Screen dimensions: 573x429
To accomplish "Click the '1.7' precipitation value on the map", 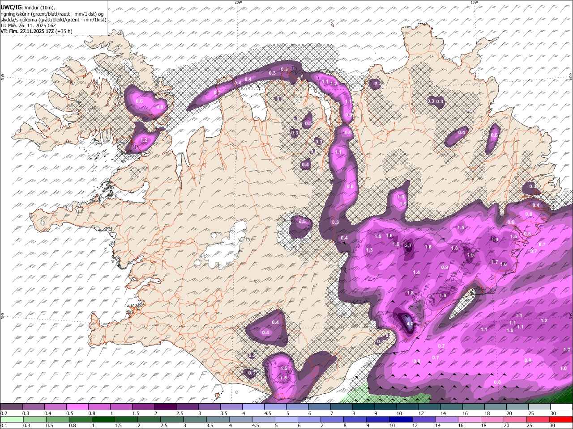I will 495,262.
